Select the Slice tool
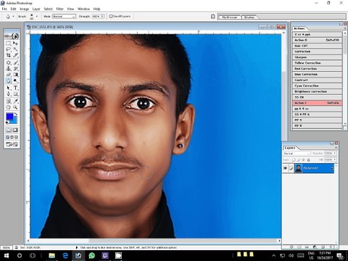Image resolution: width=348 pixels, height=261 pixels. (x=15, y=55)
